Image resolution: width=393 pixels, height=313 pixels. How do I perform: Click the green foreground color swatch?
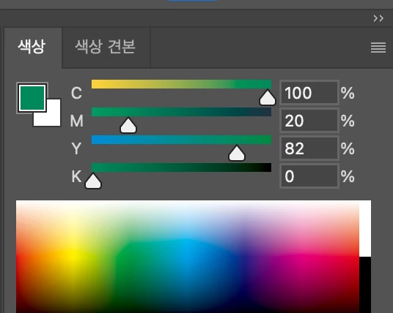pos(32,98)
